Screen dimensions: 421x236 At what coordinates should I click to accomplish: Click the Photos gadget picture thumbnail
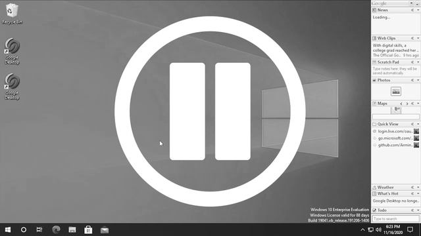coord(396,91)
